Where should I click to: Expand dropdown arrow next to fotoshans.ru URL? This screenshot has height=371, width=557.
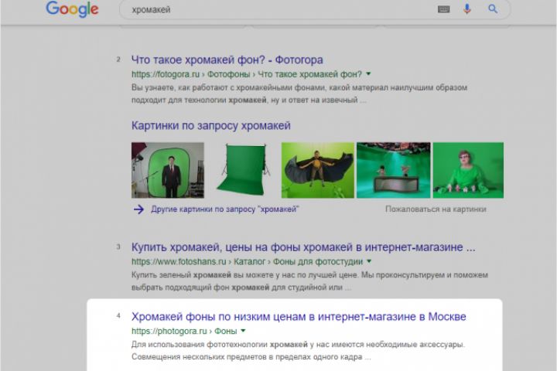point(369,261)
